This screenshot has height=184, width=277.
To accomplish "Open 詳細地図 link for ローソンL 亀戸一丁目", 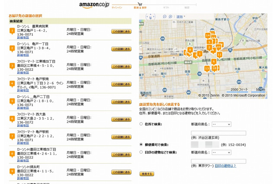I will tap(23, 55).
